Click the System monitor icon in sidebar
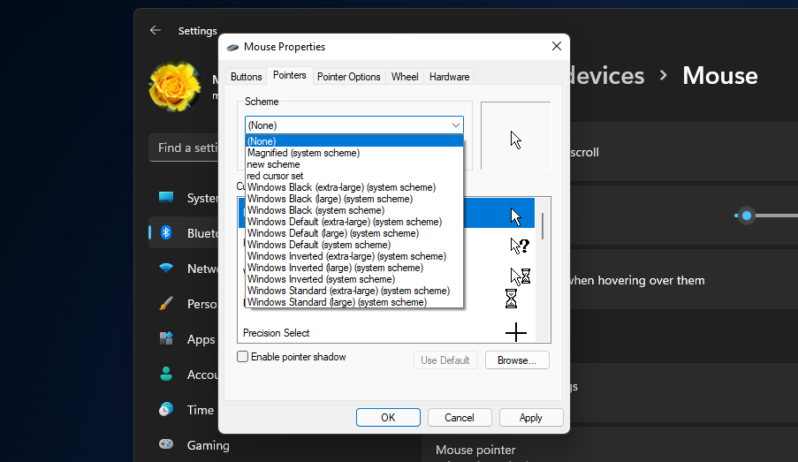This screenshot has height=462, width=798. 166,198
